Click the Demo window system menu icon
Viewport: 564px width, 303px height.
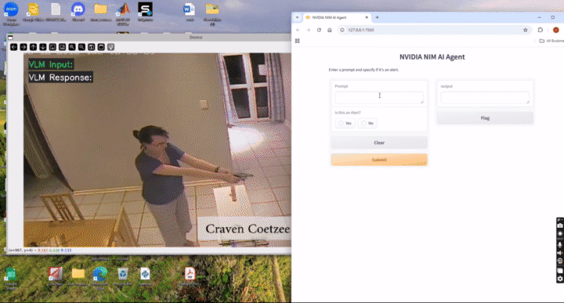point(10,38)
